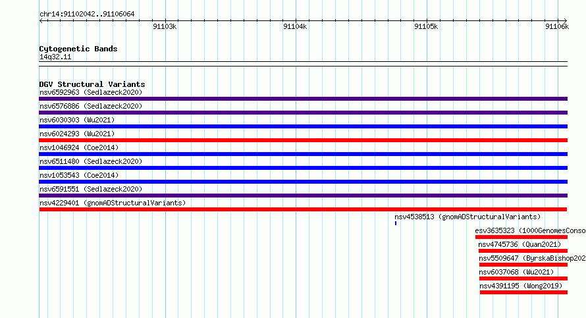This screenshot has width=586, height=318.
Task: Open variant label nsv6024293 (Wu2021)
Action: point(77,134)
